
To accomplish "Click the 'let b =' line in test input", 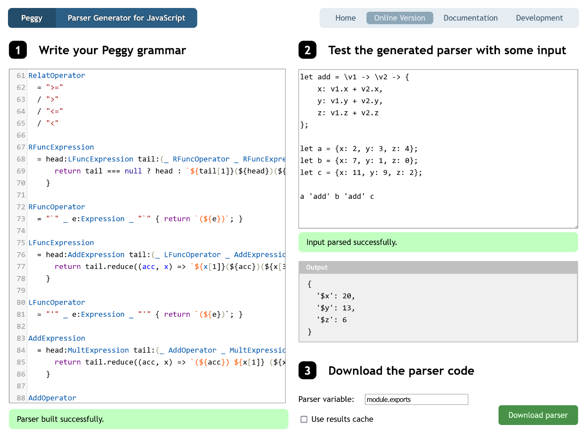I will click(359, 161).
